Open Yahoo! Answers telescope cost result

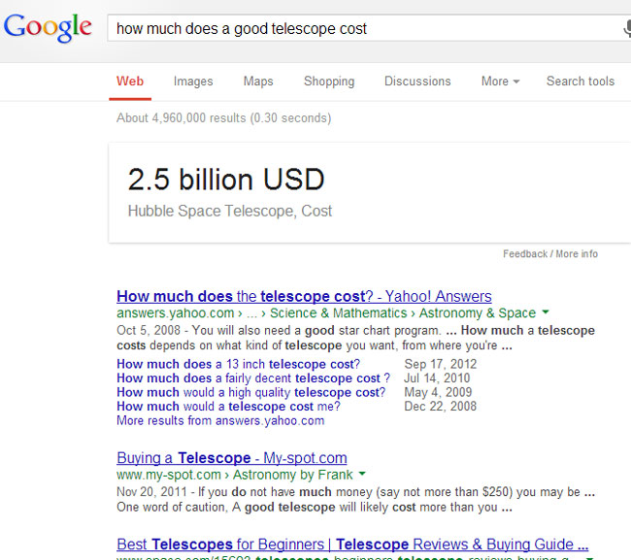point(304,296)
